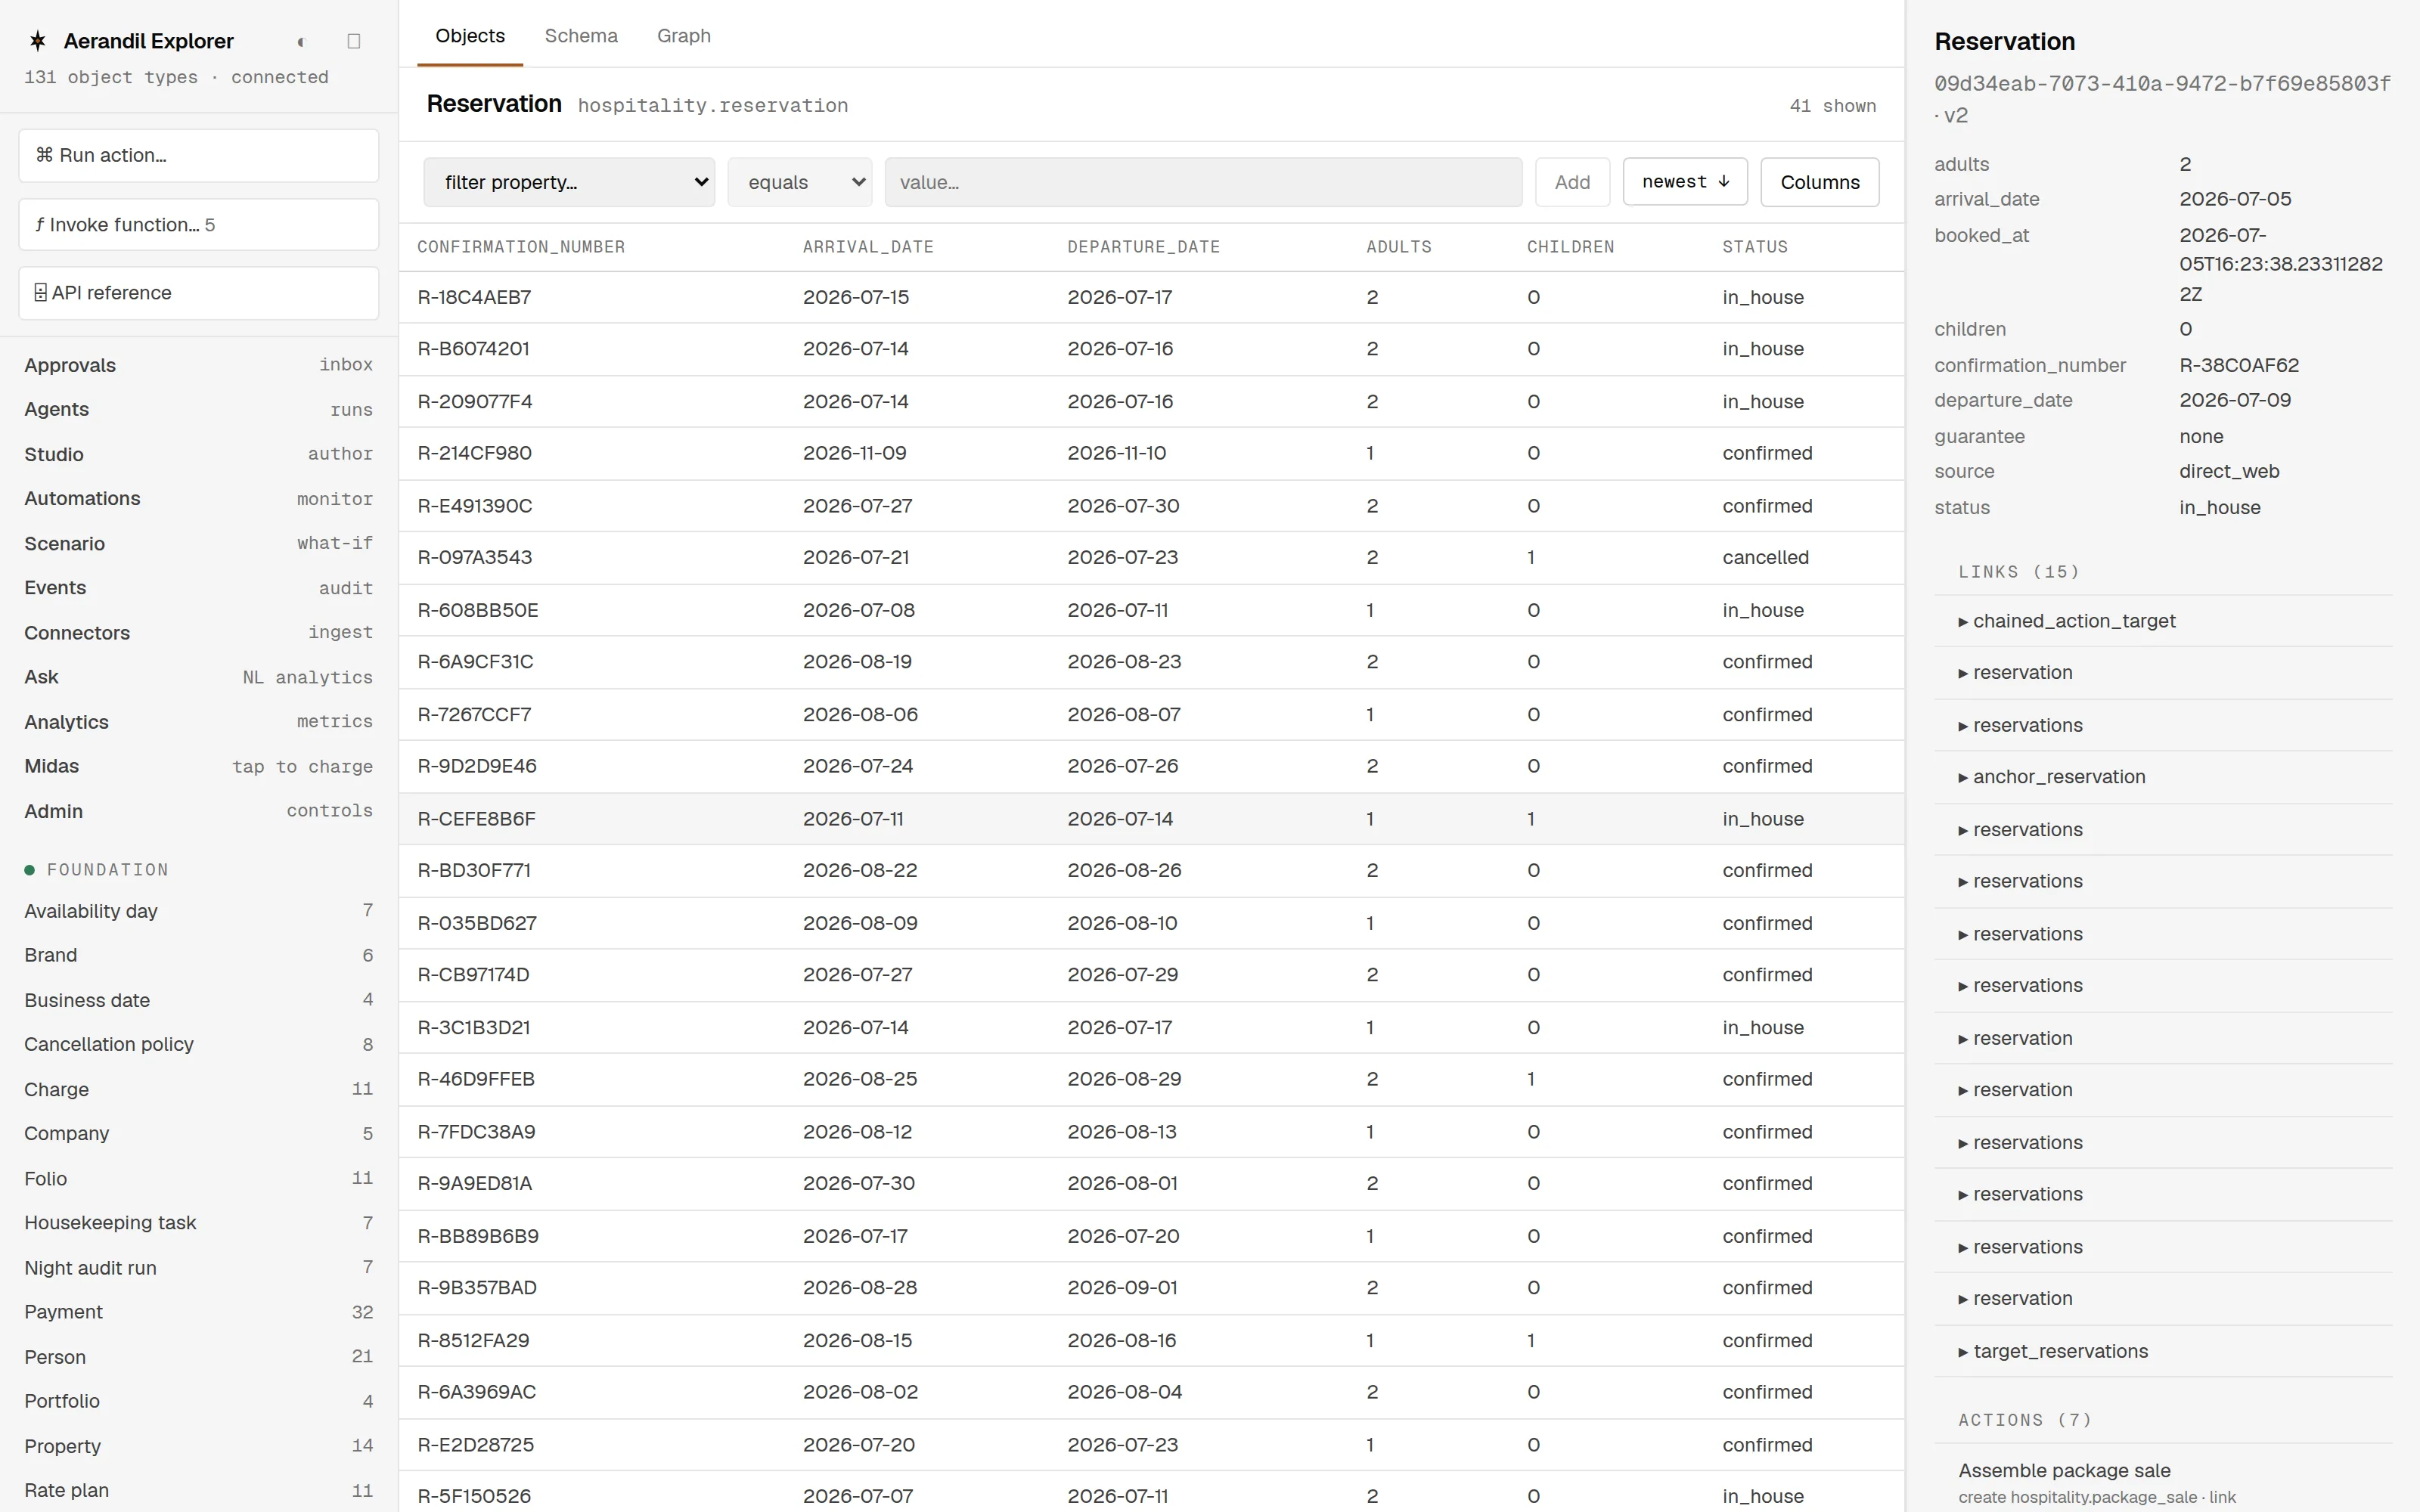Open the Ask NL analytics section
The image size is (2420, 1512).
point(199,677)
